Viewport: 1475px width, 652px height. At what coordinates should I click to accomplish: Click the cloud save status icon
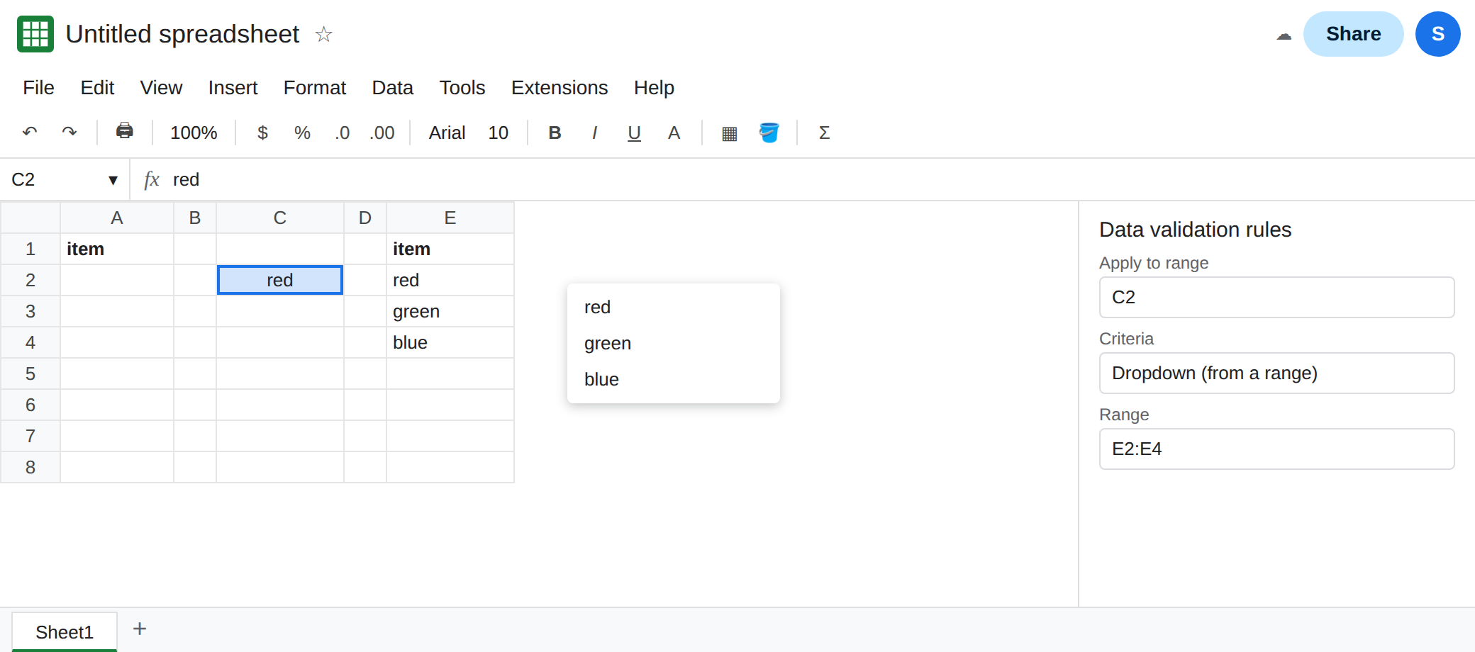[1284, 35]
